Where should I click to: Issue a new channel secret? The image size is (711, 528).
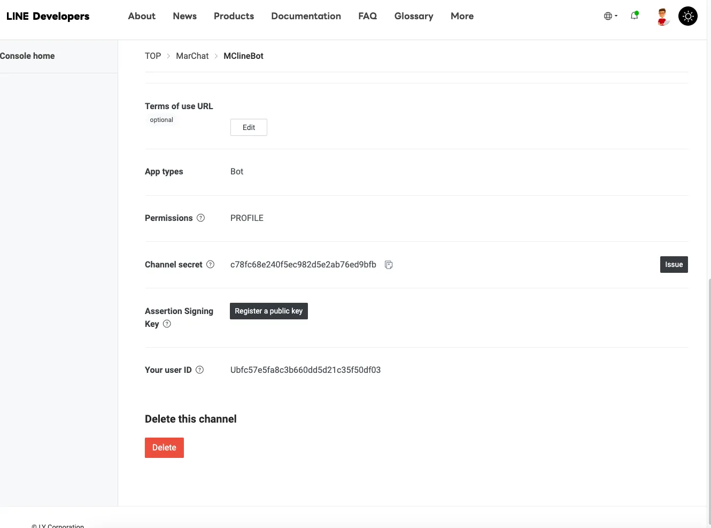pos(674,264)
